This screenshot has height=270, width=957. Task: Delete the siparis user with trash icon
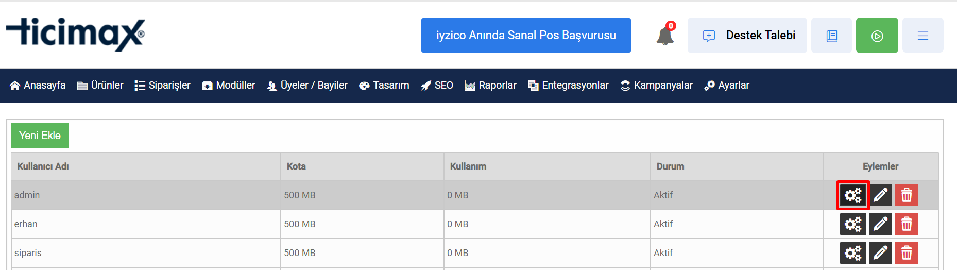(x=907, y=253)
